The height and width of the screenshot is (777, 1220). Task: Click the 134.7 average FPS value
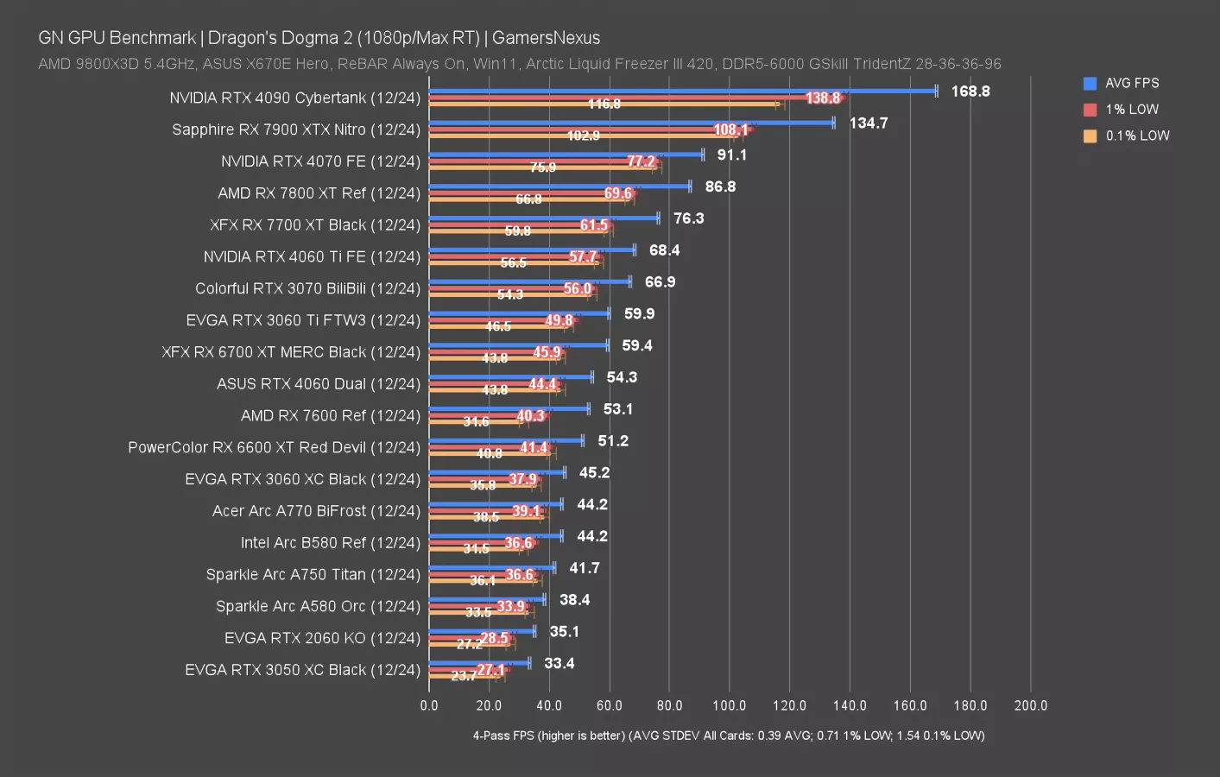coord(868,123)
